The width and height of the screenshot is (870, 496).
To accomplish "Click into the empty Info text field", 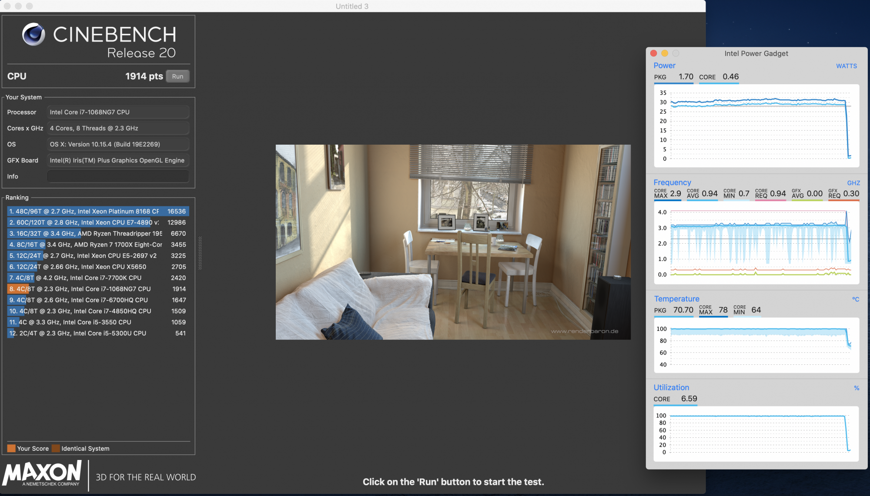I will (118, 176).
